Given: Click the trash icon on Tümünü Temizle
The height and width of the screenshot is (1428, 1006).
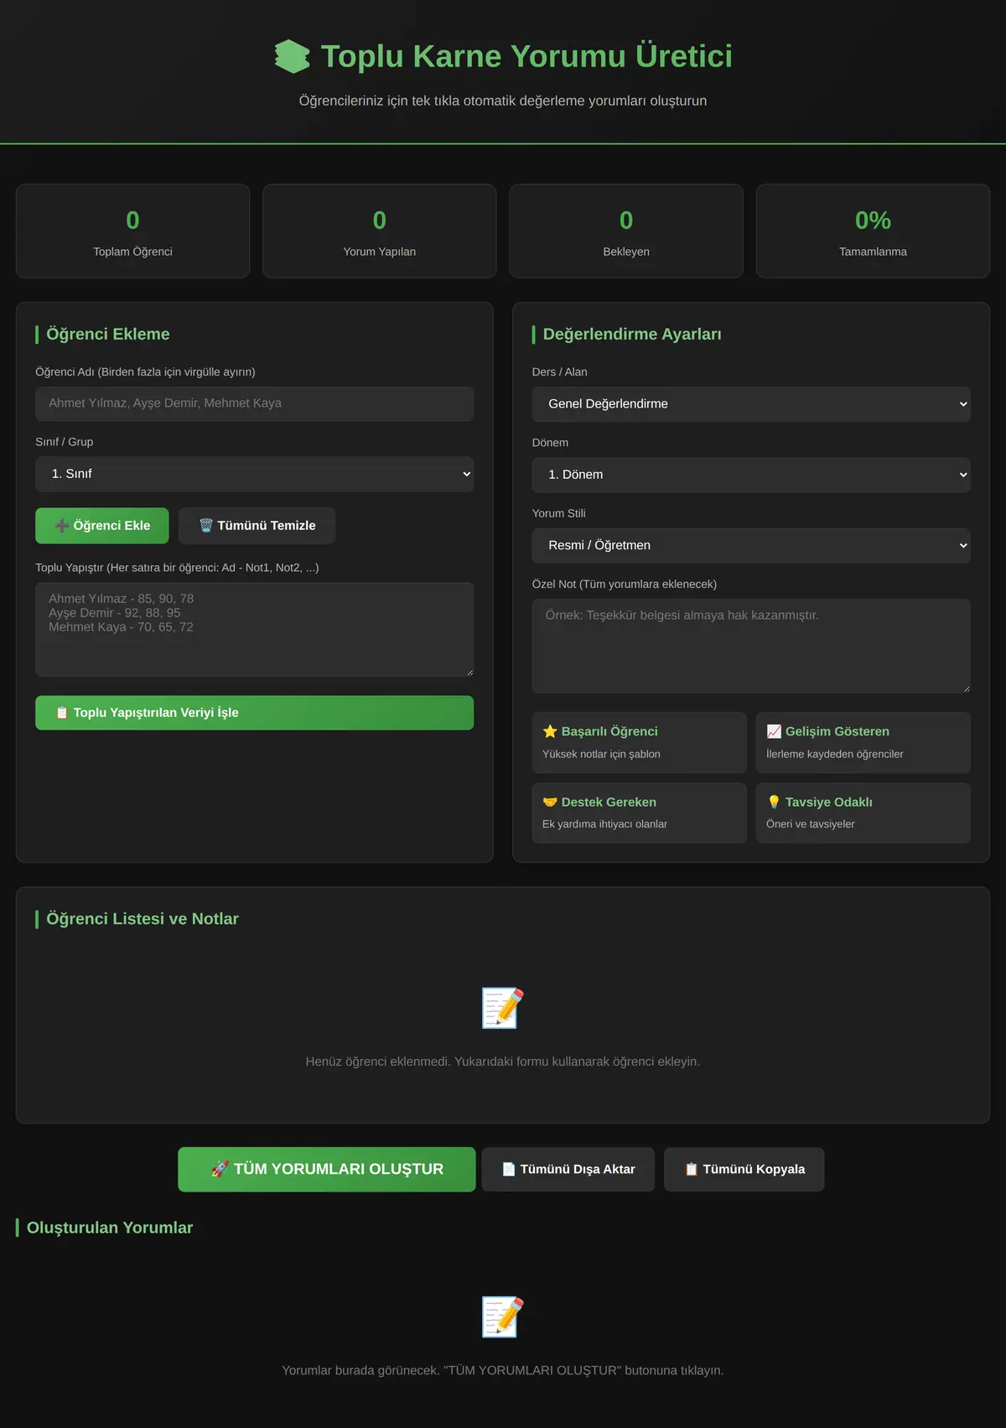Looking at the screenshot, I should (206, 526).
